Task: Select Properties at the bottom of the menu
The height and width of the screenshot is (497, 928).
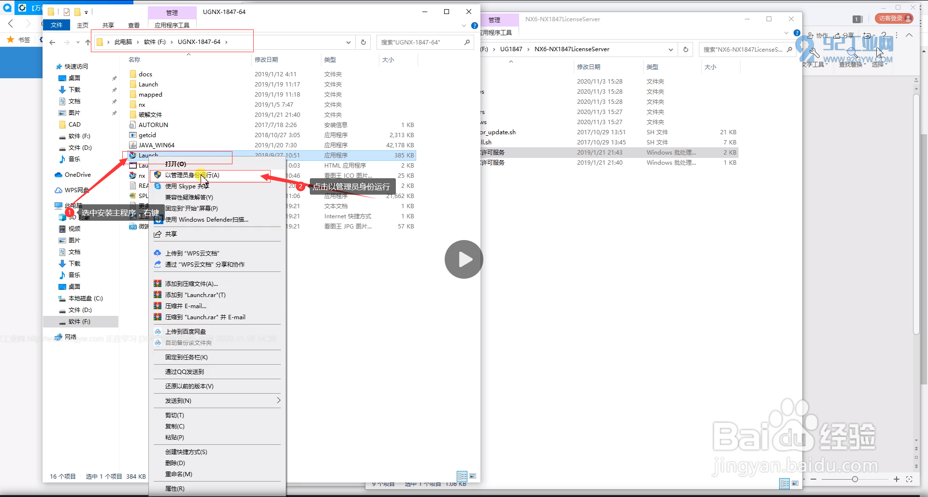Action: pos(174,488)
